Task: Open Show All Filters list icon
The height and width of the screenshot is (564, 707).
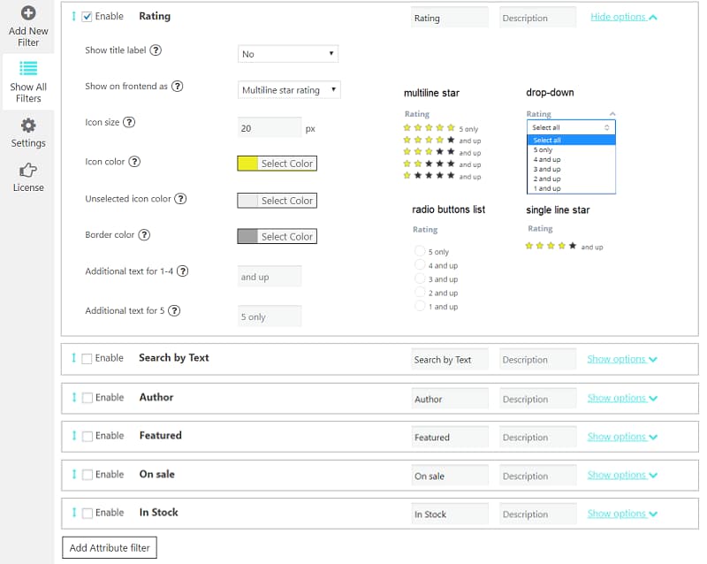Action: click(x=28, y=69)
